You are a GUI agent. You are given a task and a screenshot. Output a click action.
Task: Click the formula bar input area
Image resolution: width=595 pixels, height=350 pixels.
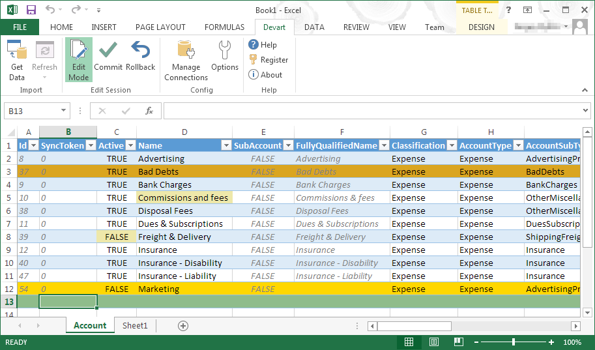point(372,111)
